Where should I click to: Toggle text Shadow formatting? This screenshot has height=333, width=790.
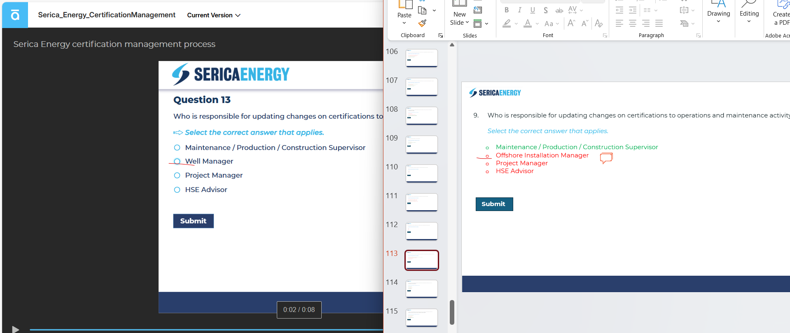pyautogui.click(x=546, y=10)
